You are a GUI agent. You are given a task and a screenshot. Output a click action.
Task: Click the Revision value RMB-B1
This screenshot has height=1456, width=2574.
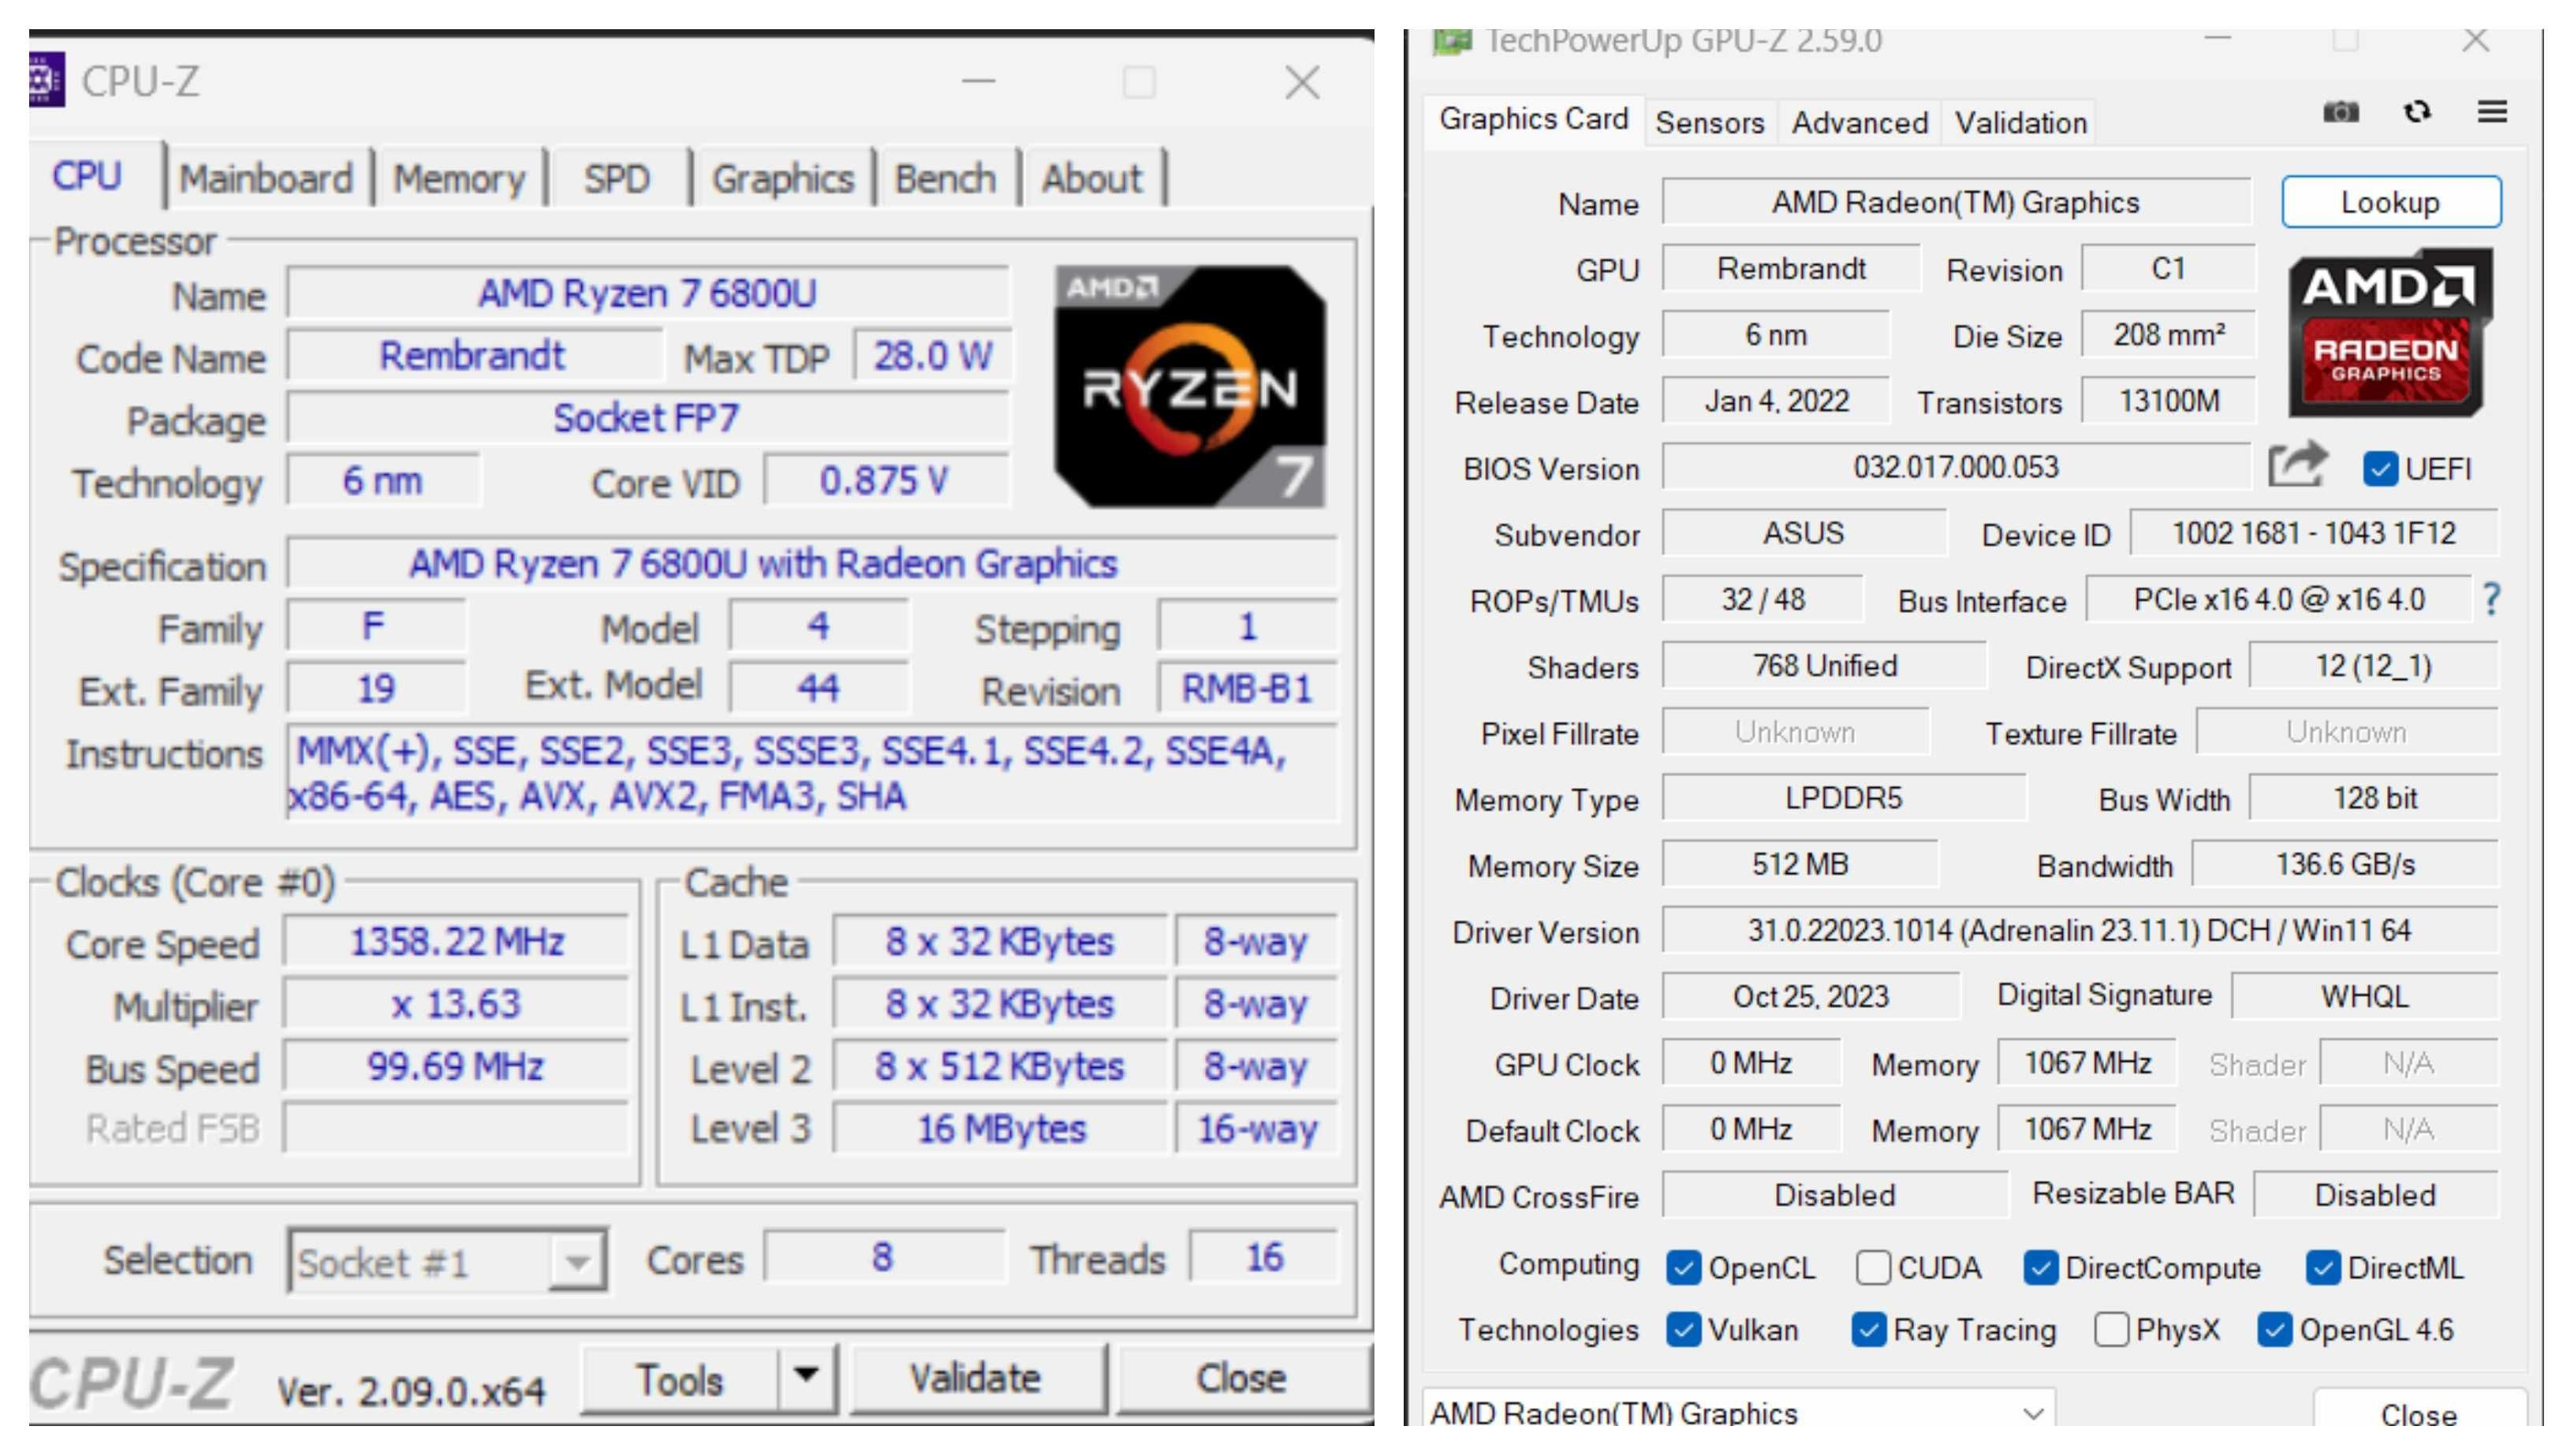pyautogui.click(x=1247, y=689)
